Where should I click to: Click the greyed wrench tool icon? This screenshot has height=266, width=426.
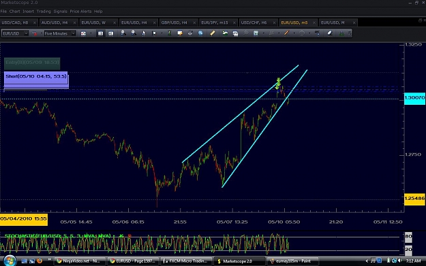(x=245, y=33)
